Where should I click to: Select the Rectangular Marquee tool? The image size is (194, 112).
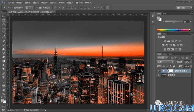(4, 21)
